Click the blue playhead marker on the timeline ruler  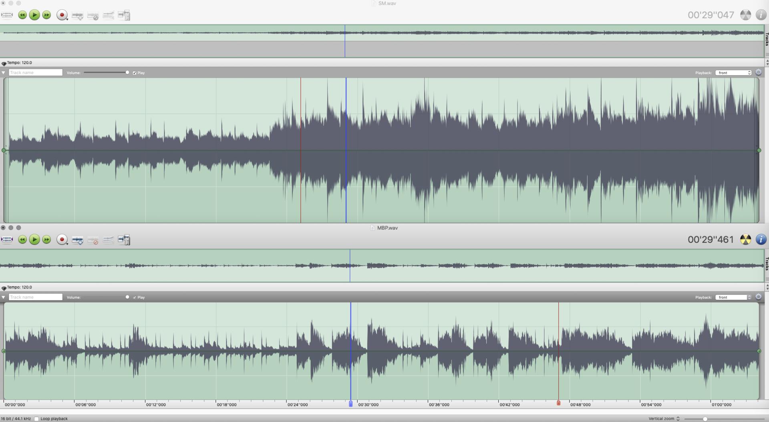[351, 404]
